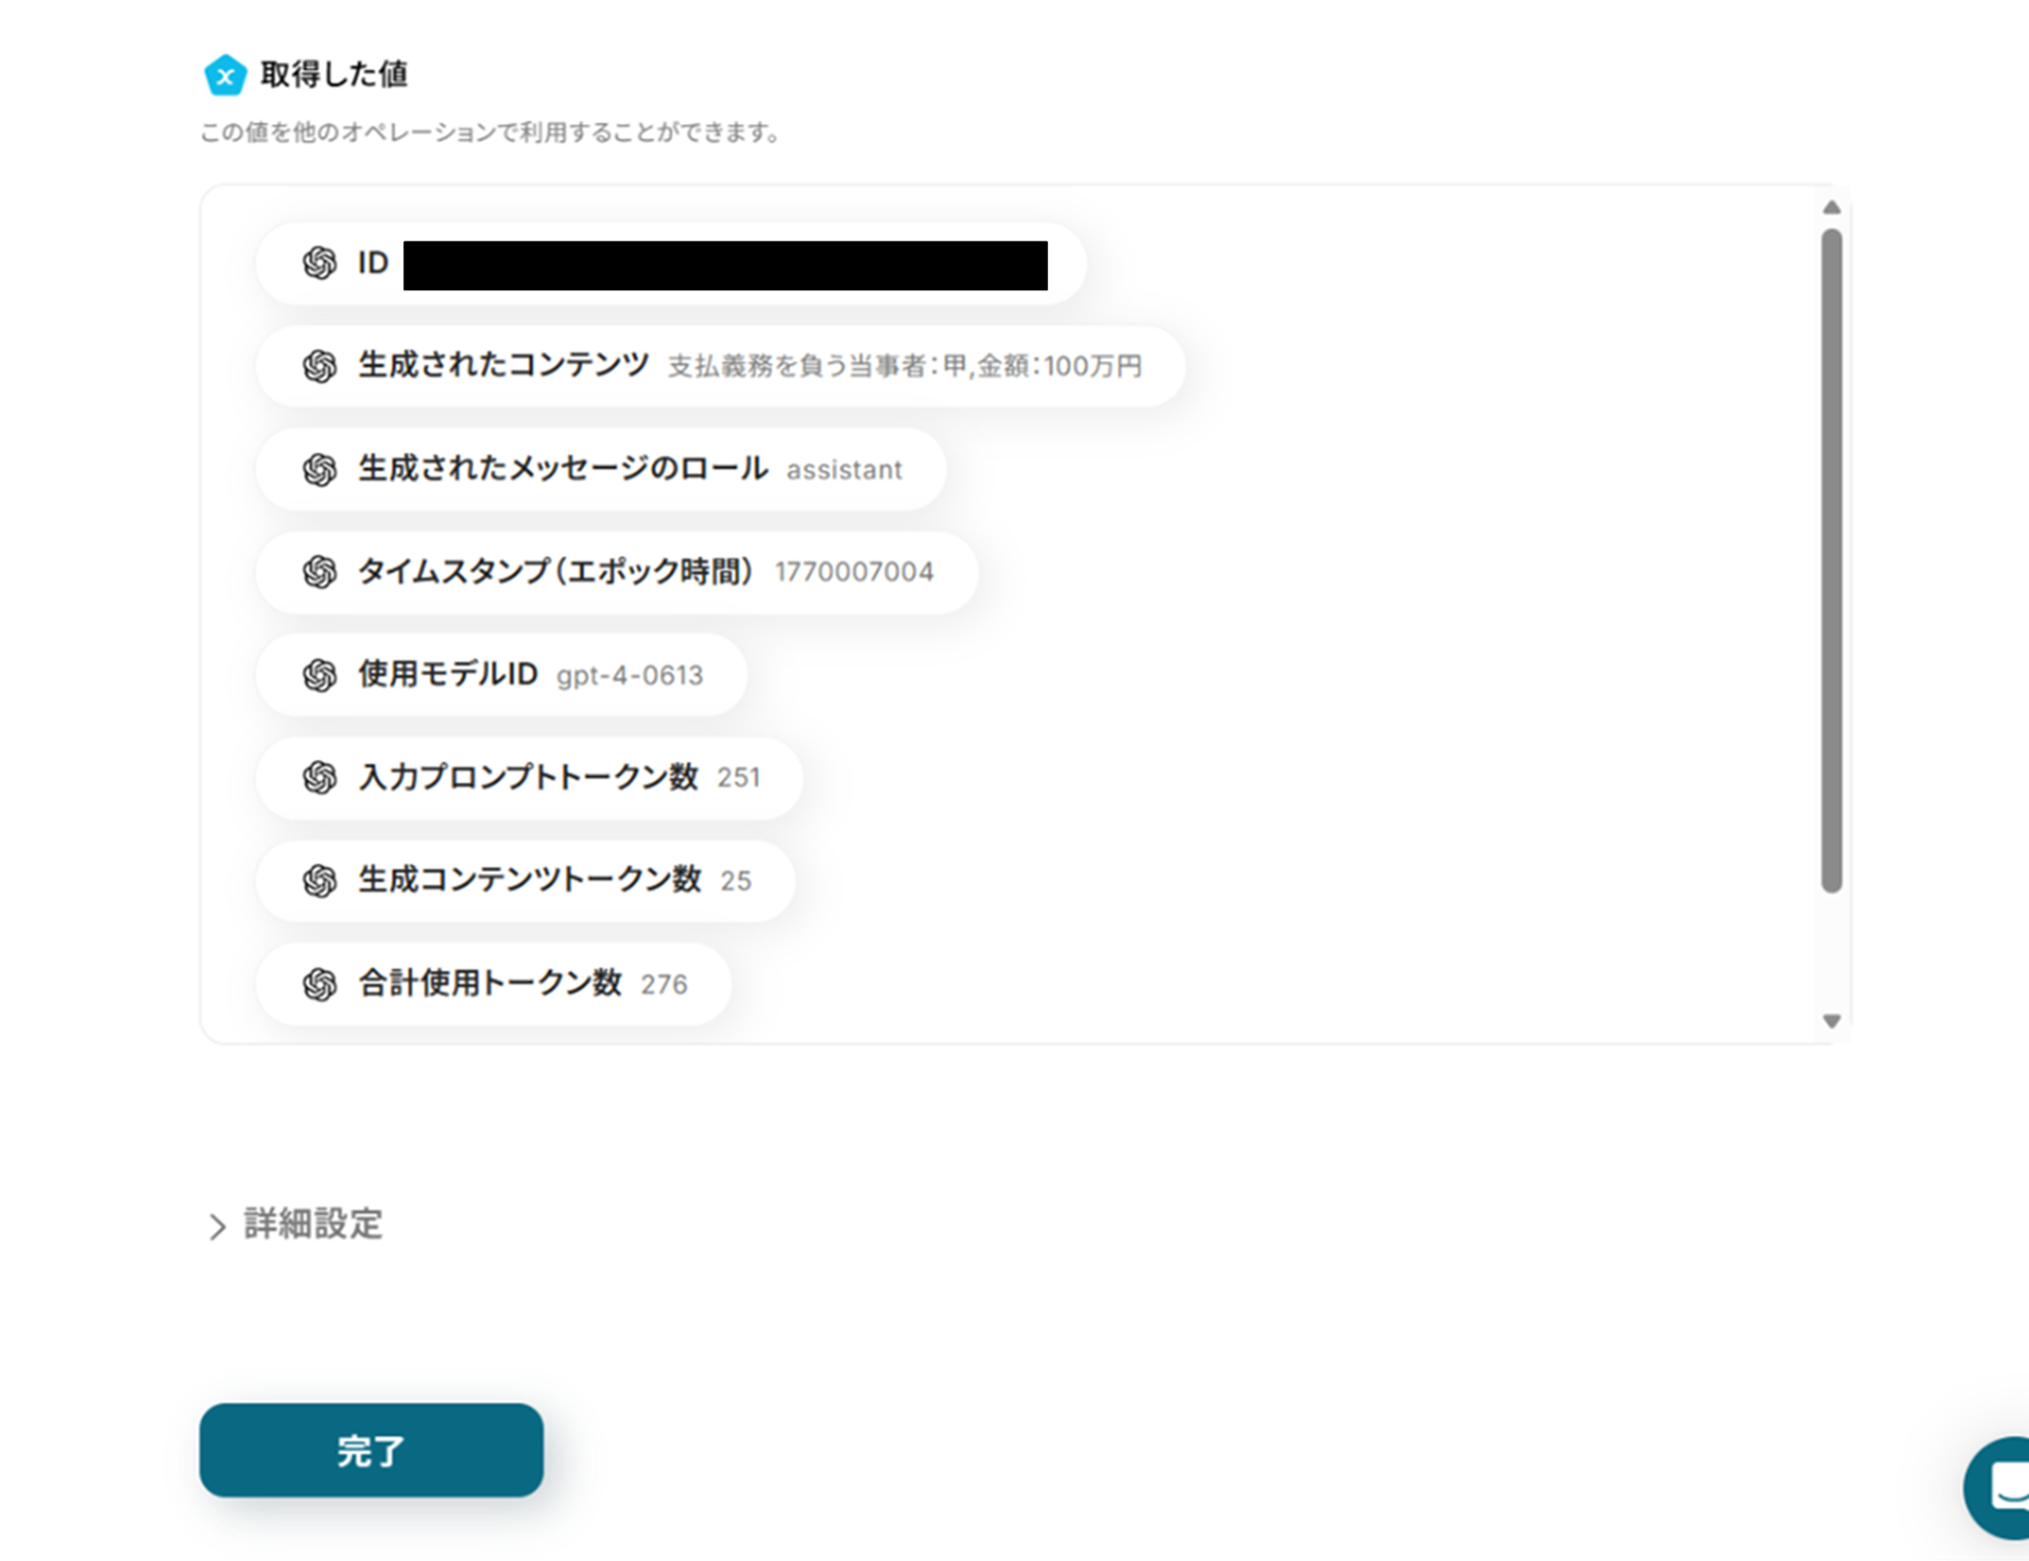Click the OpenAI icon beside ID

319,263
